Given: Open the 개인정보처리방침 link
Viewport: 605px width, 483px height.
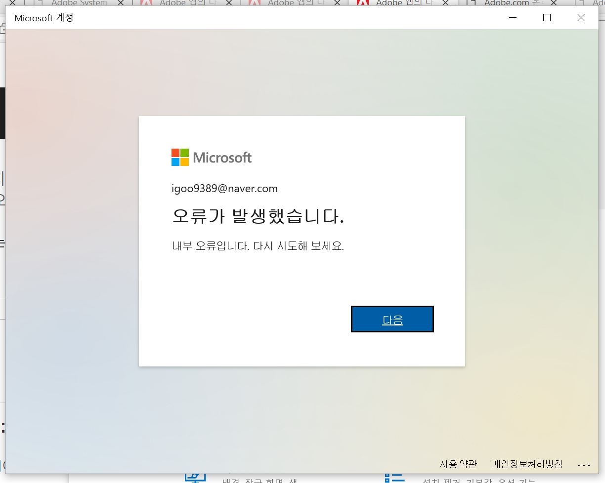Looking at the screenshot, I should click(527, 464).
